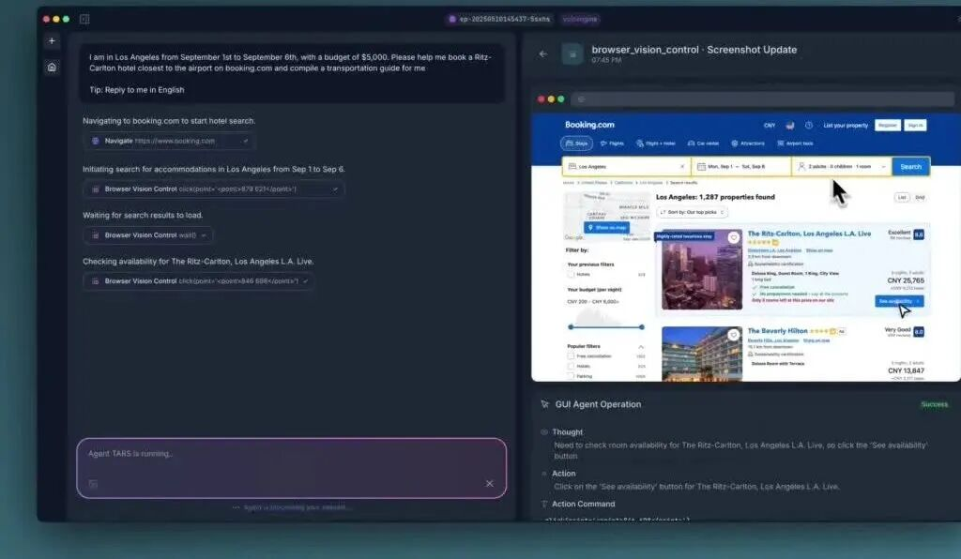This screenshot has width=961, height=559.
Task: Save The Beverly Hilton with the heart icon
Action: (734, 335)
